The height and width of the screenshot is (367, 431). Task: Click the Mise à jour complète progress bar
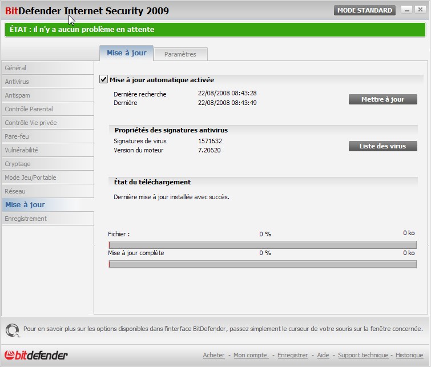click(x=263, y=264)
